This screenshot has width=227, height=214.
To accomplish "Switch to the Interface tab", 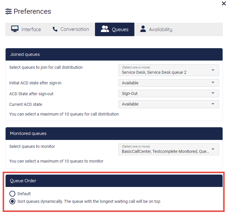I will coord(31,29).
